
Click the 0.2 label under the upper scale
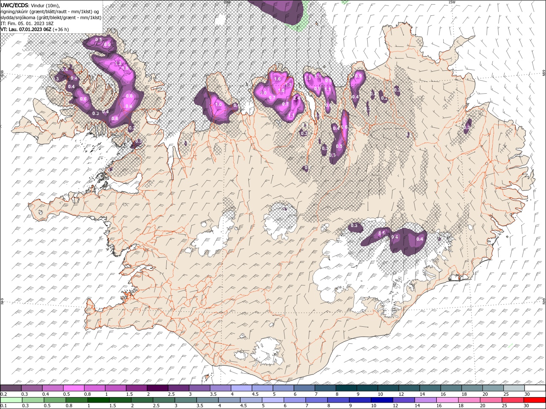(x=3, y=394)
